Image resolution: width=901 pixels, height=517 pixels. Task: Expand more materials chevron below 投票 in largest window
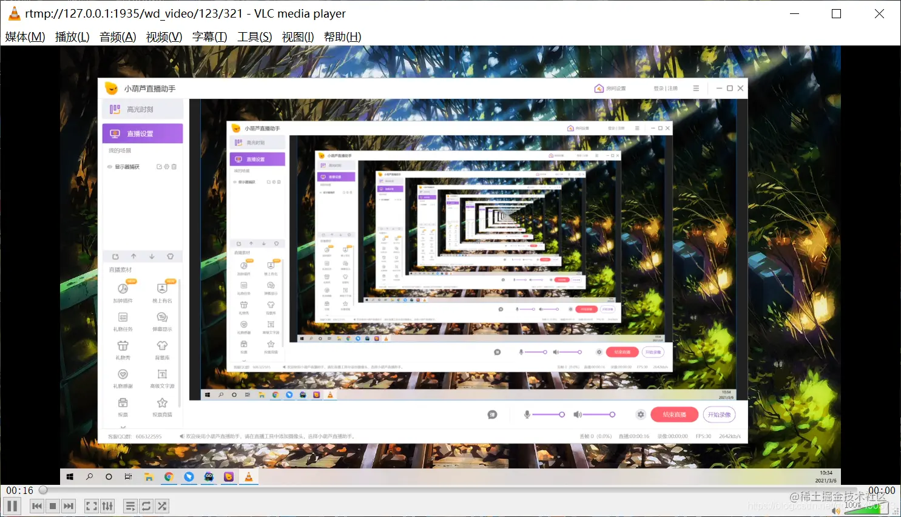point(123,427)
